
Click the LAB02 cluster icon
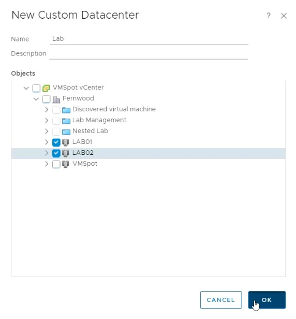tap(65, 153)
